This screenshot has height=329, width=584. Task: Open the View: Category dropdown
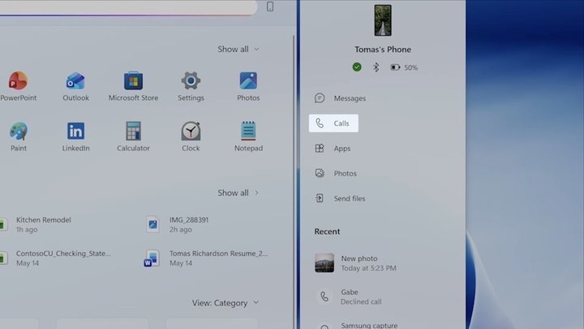pyautogui.click(x=225, y=303)
